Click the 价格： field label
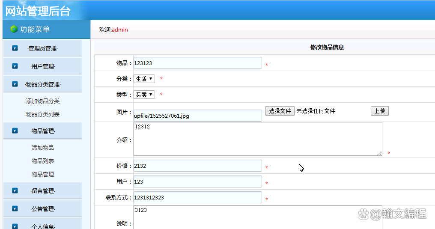Image resolution: width=435 pixels, height=229 pixels. 124,166
